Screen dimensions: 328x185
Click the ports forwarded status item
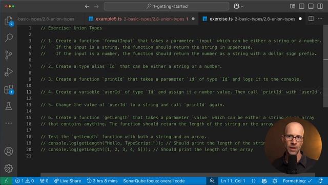click(44, 181)
